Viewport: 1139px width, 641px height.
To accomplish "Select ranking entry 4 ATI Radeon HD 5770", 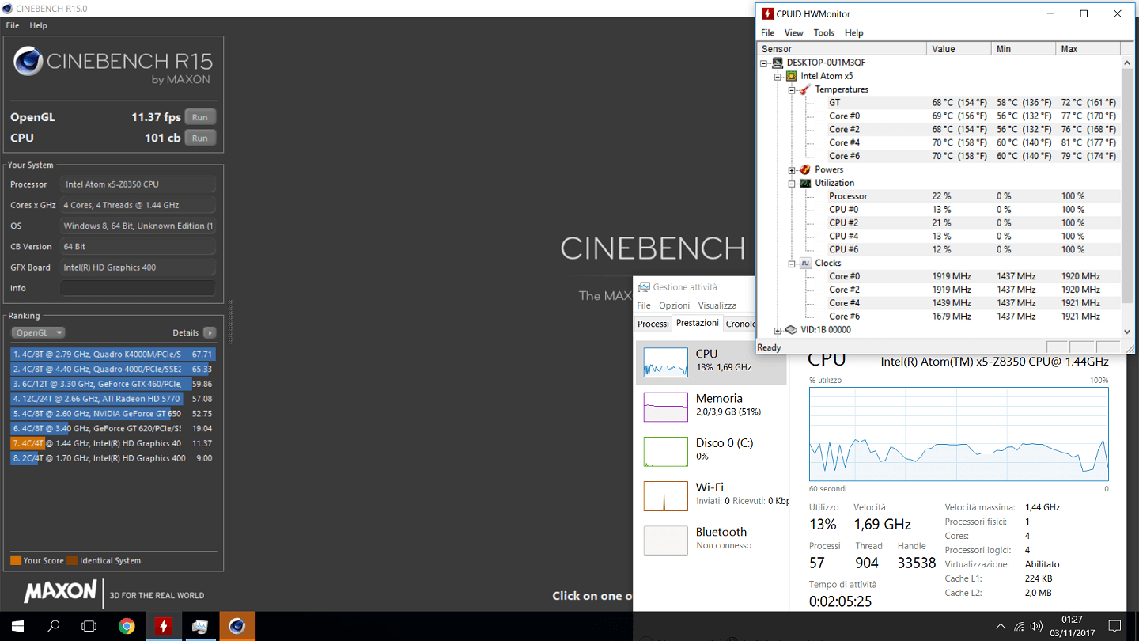I will [112, 399].
